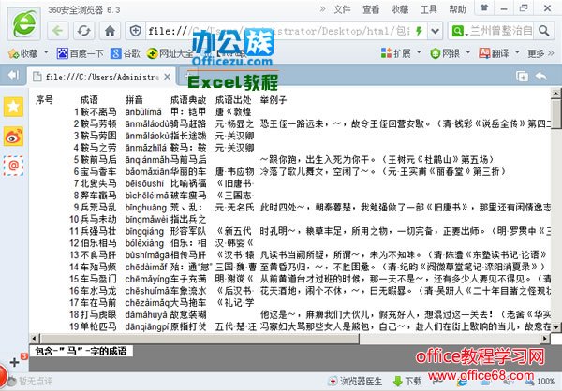Close the file:///C:/Users tab

tap(167, 77)
